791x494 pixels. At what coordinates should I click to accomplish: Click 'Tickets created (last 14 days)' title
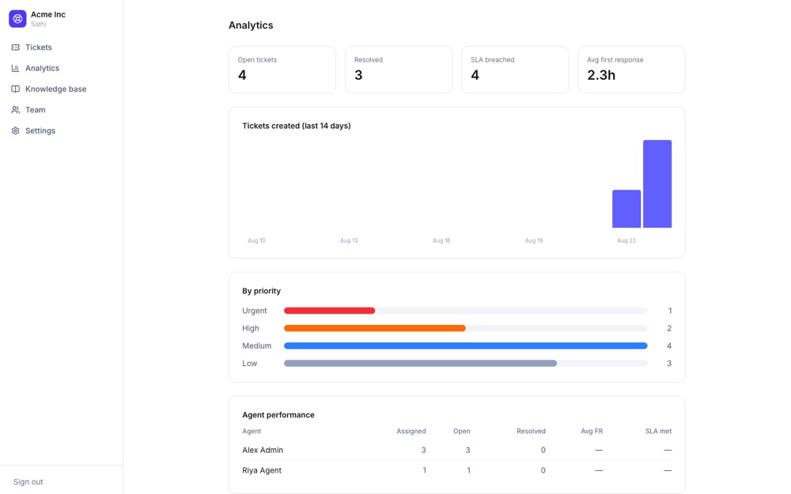pos(297,126)
